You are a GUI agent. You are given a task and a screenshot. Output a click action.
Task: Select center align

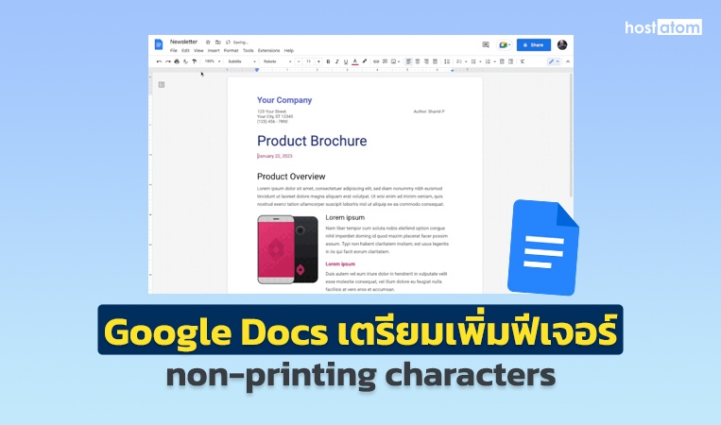coord(418,61)
